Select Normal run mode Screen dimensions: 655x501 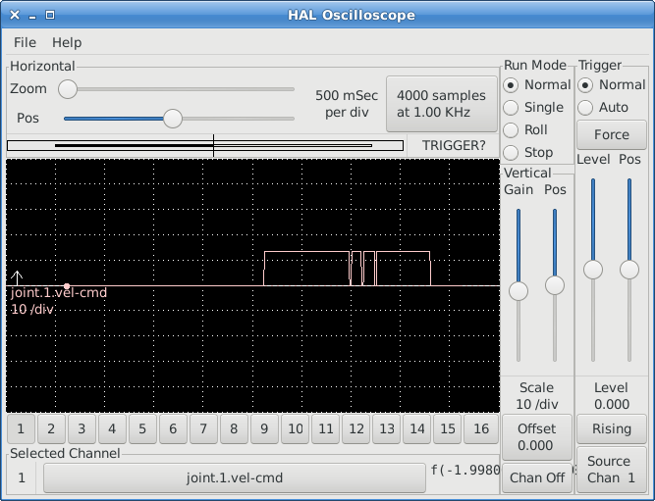537,85
